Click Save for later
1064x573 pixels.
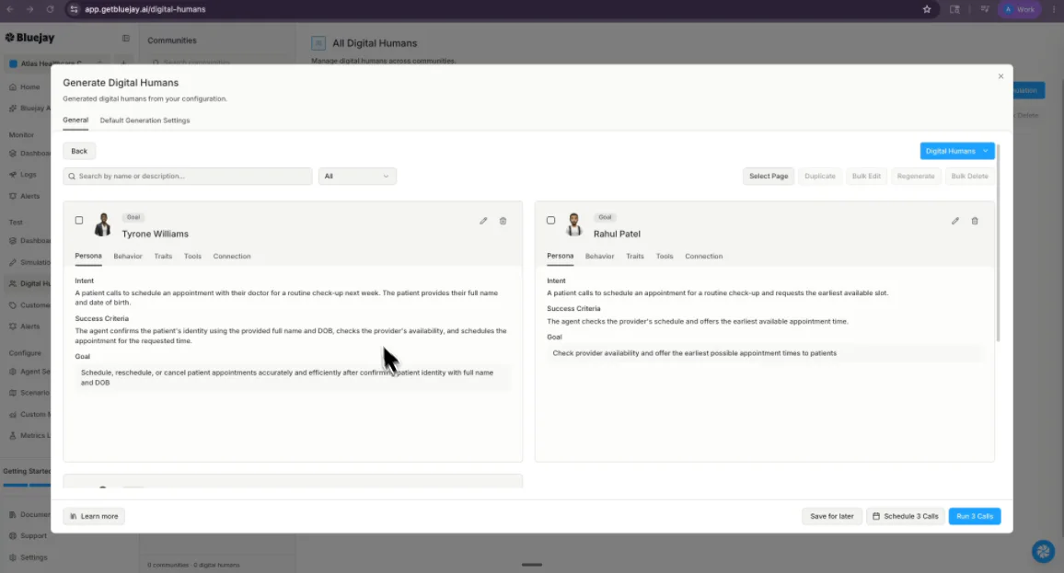[x=831, y=516]
